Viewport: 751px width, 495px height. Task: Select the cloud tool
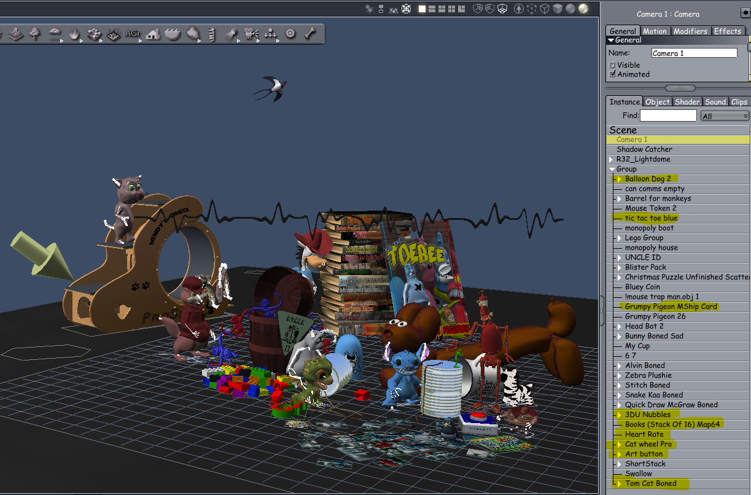tap(55, 34)
